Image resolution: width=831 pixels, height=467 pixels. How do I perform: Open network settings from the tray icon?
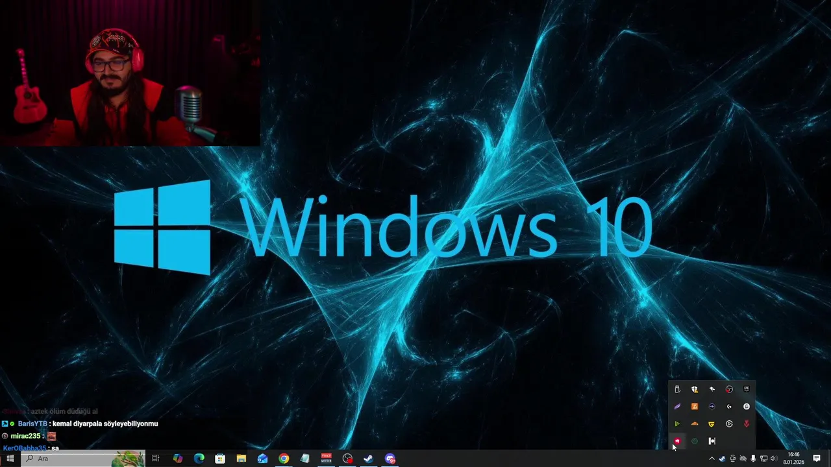pos(763,459)
